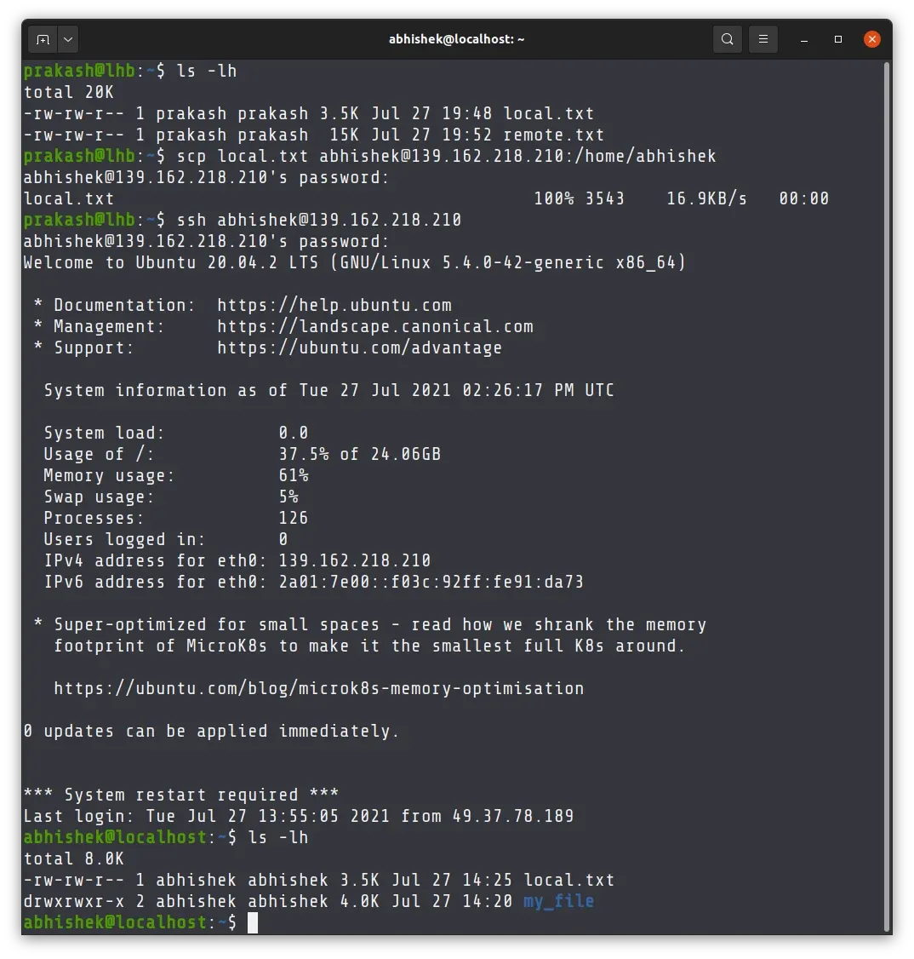Open link https://help.ubuntu.com
The width and height of the screenshot is (914, 959).
click(x=334, y=305)
